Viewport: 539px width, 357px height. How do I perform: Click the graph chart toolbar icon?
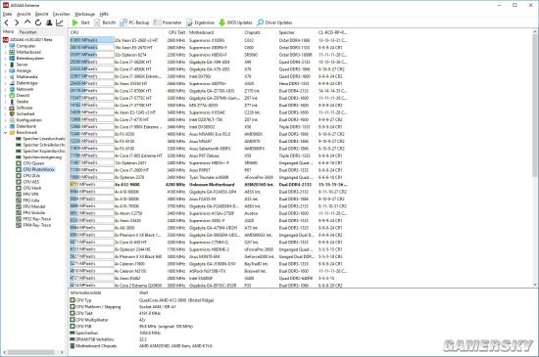(60, 22)
